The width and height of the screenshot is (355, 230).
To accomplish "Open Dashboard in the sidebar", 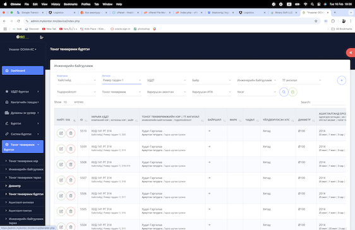I will click(x=22, y=71).
